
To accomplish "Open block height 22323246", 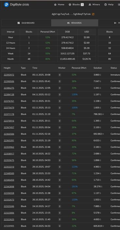I will coord(9,206).
